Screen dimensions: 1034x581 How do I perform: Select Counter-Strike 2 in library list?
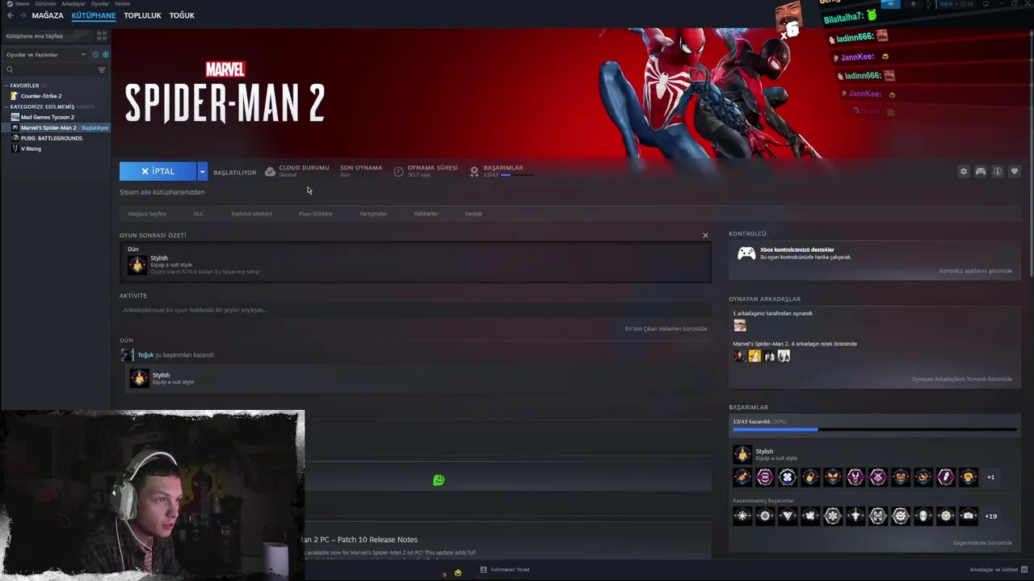click(41, 96)
